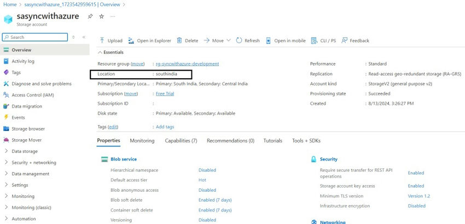Open the Capabilities (7) tab
The image size is (465, 224).
(x=181, y=141)
